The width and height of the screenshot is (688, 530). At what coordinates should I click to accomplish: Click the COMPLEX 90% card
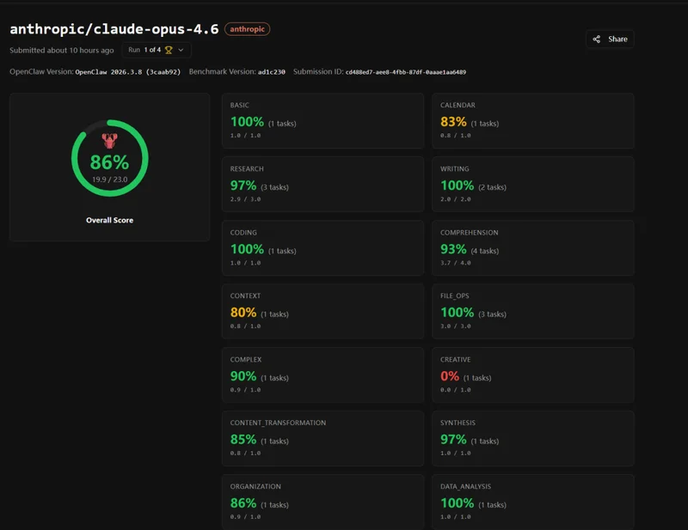(322, 375)
